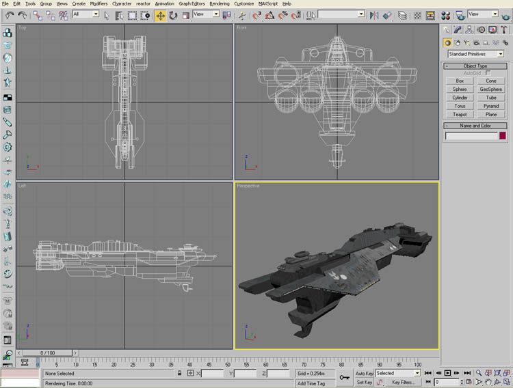Viewport: 513px width, 388px height.
Task: Click the Teapot primitive button
Action: 460,114
